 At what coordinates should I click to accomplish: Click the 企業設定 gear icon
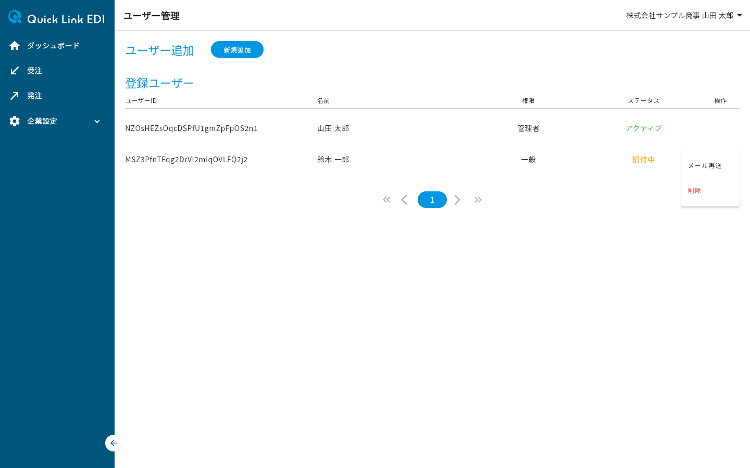15,121
